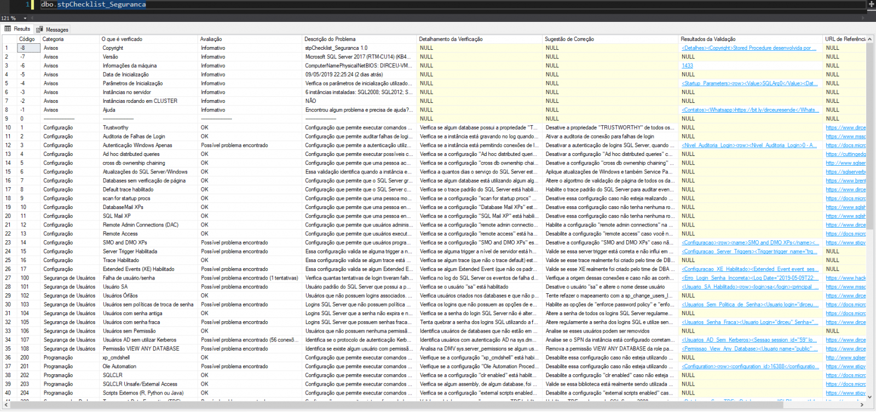
Task: Click the Results tab grid icon
Action: pos(8,29)
